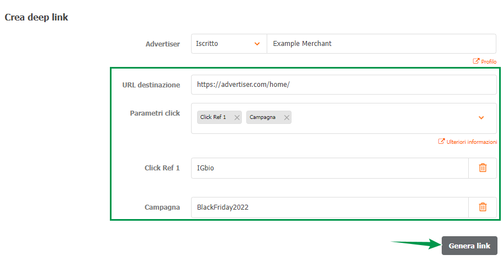Remove the Campagna parameter tag
Image resolution: width=503 pixels, height=260 pixels.
(x=287, y=117)
